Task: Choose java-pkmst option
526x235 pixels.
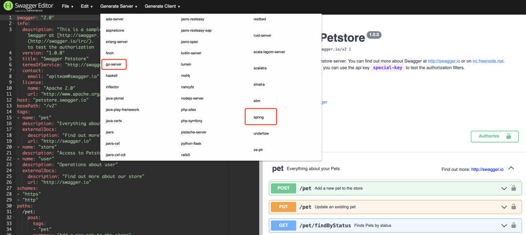Action: pyautogui.click(x=115, y=98)
